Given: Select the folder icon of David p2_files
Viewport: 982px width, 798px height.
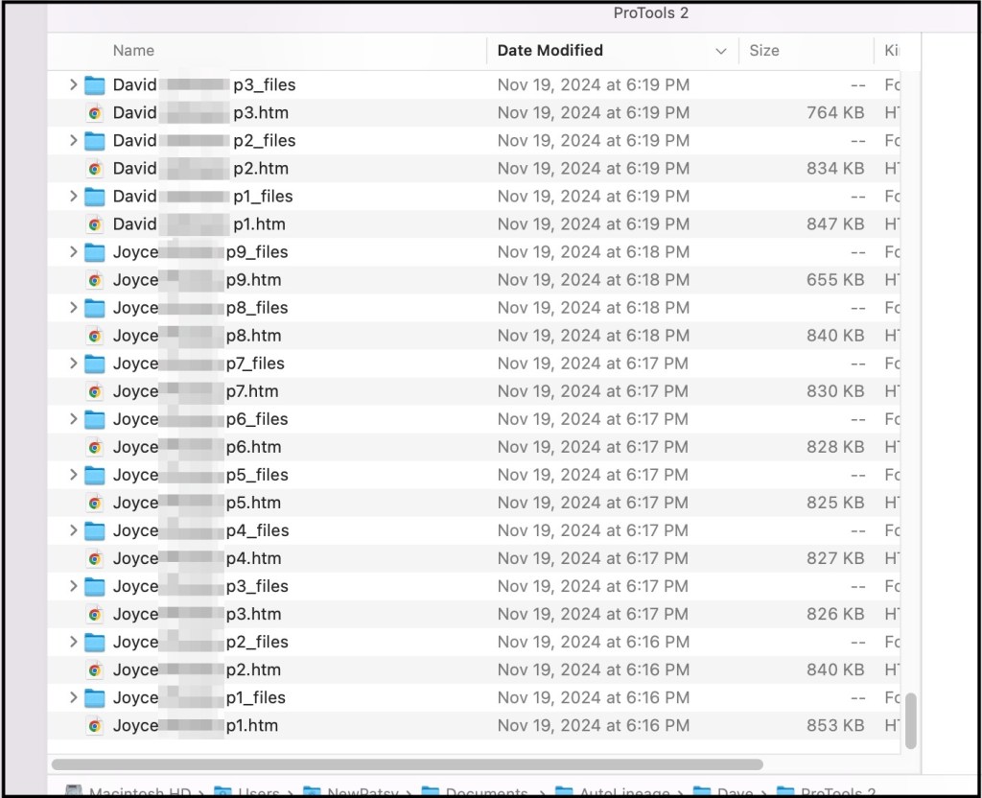Looking at the screenshot, I should click(x=94, y=141).
